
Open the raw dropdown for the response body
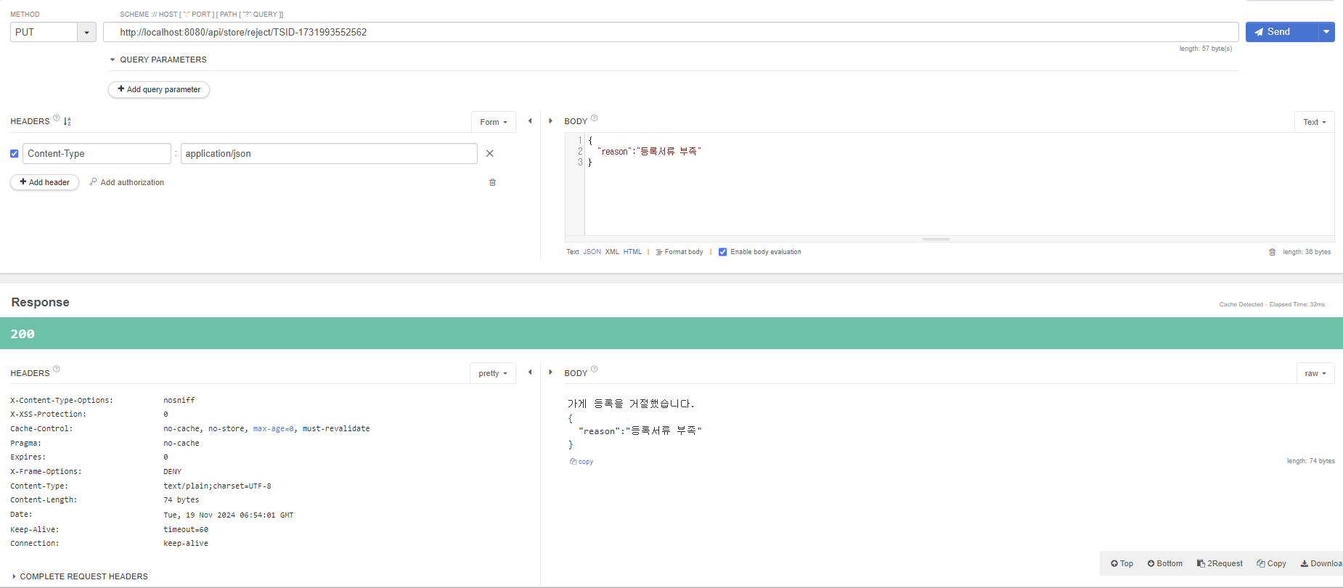point(1315,373)
